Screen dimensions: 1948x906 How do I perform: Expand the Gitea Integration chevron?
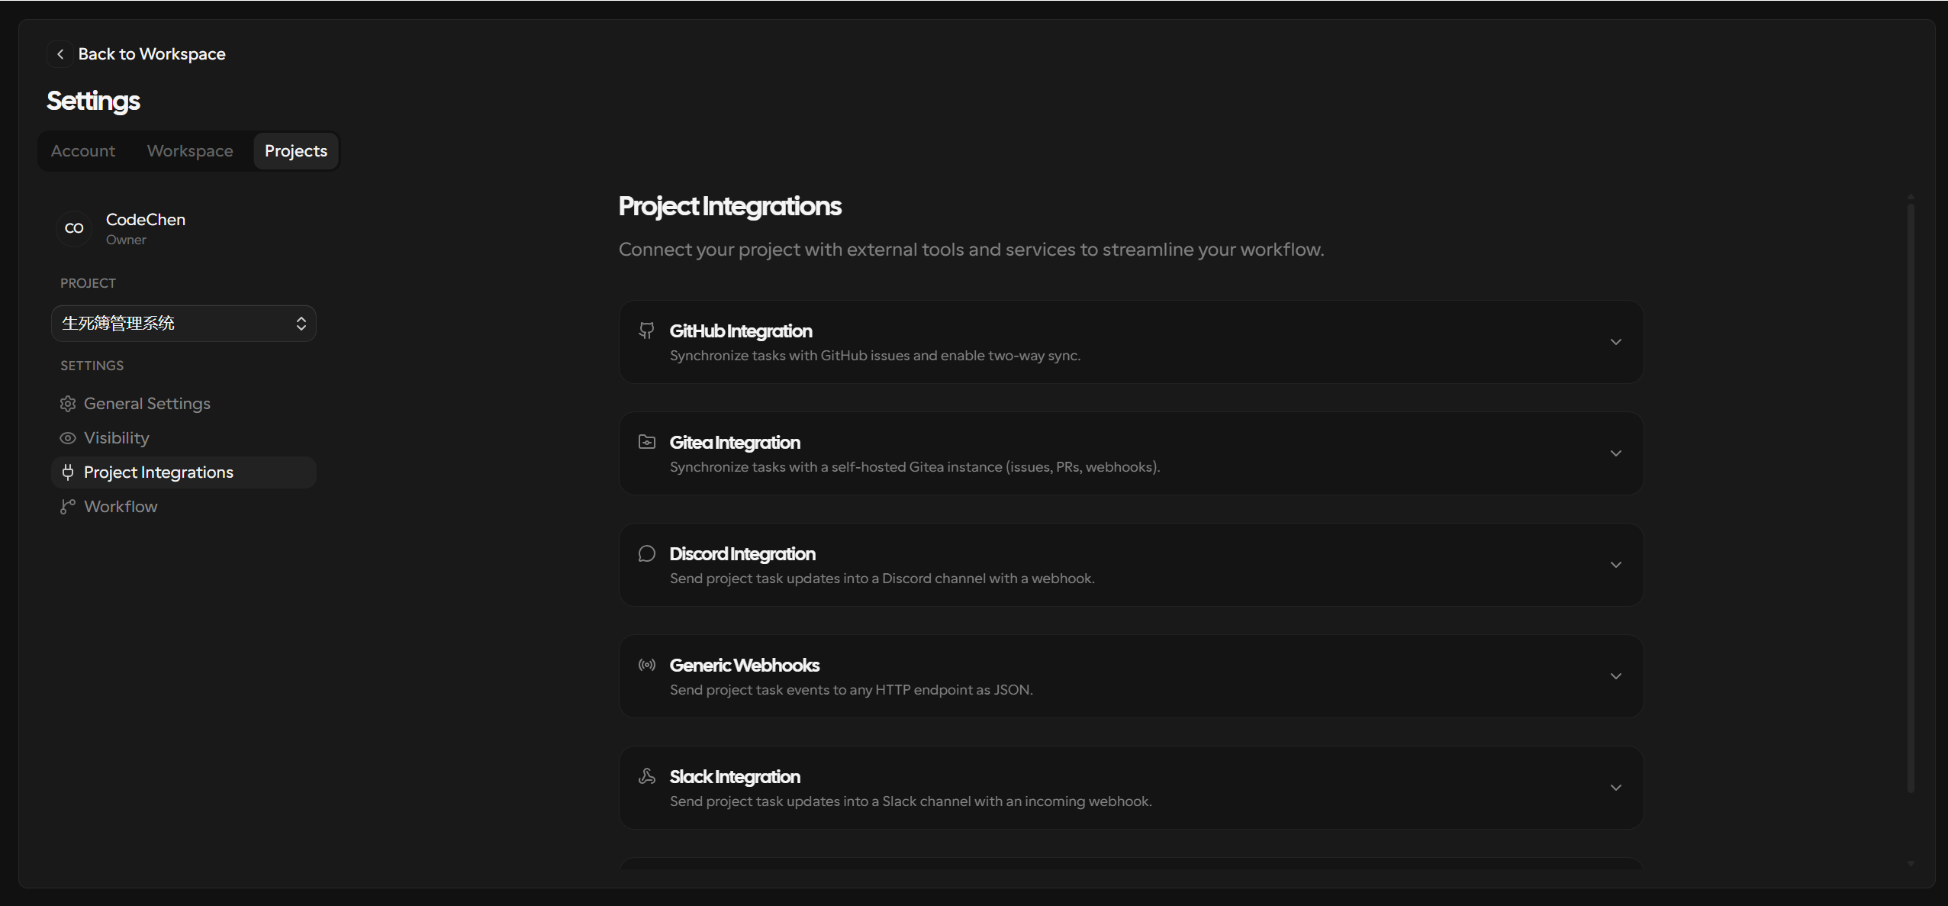click(x=1615, y=453)
